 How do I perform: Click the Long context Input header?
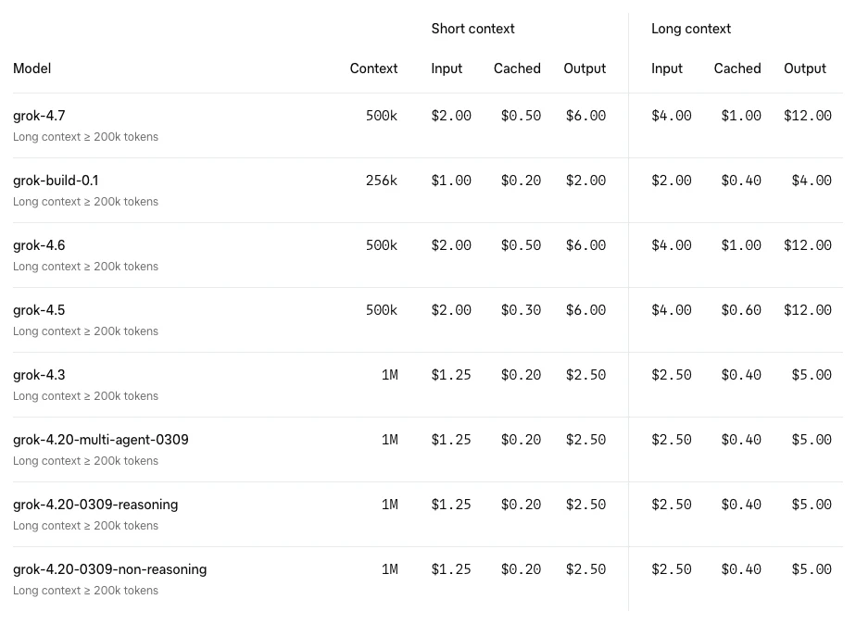667,69
